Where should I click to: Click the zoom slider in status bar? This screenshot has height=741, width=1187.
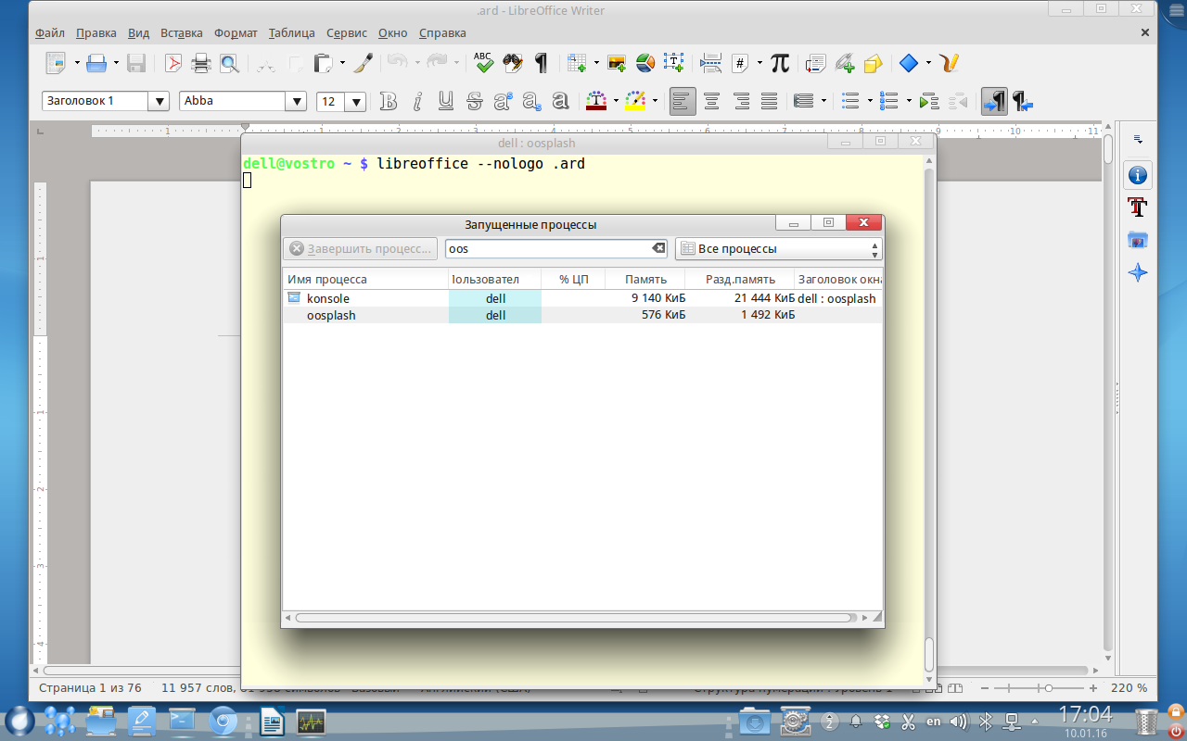(1047, 688)
